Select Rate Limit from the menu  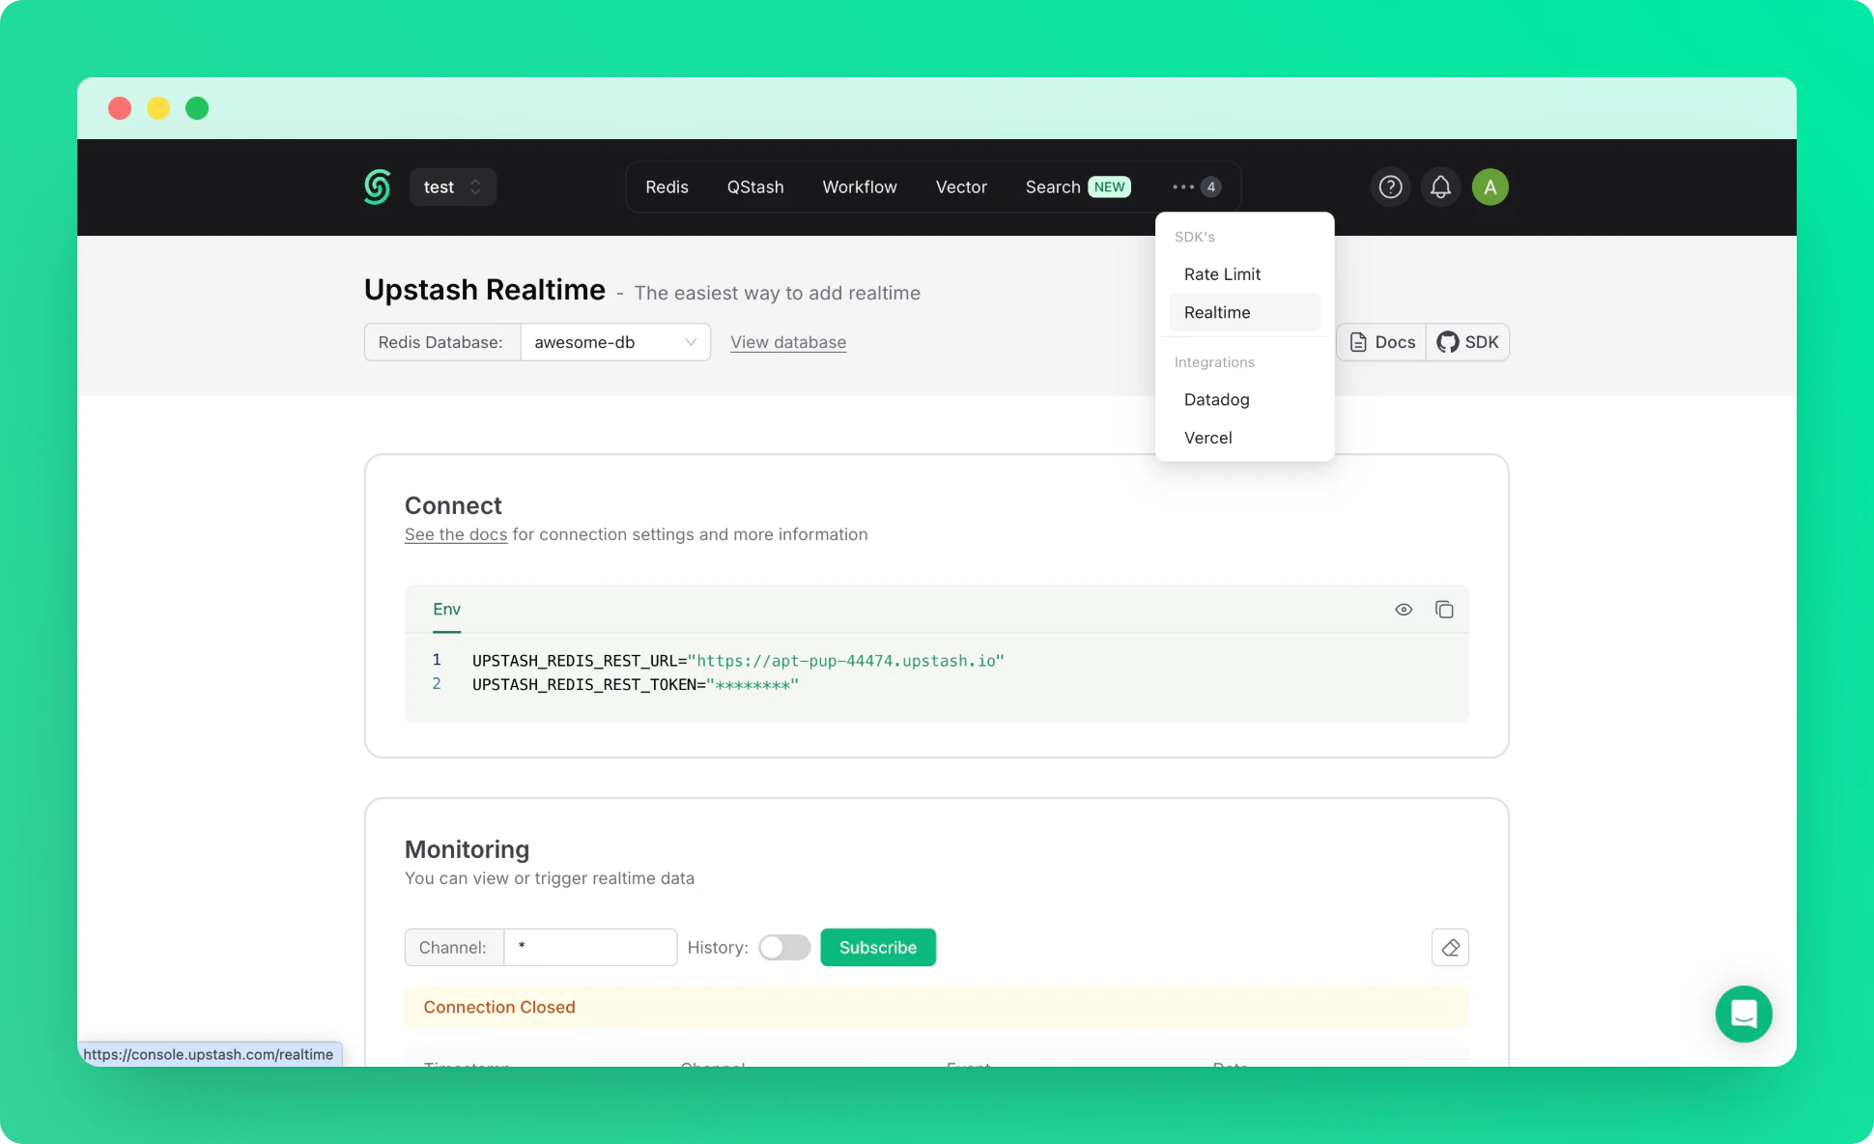click(x=1222, y=274)
